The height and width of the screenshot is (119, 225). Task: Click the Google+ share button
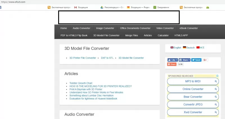click(x=205, y=60)
